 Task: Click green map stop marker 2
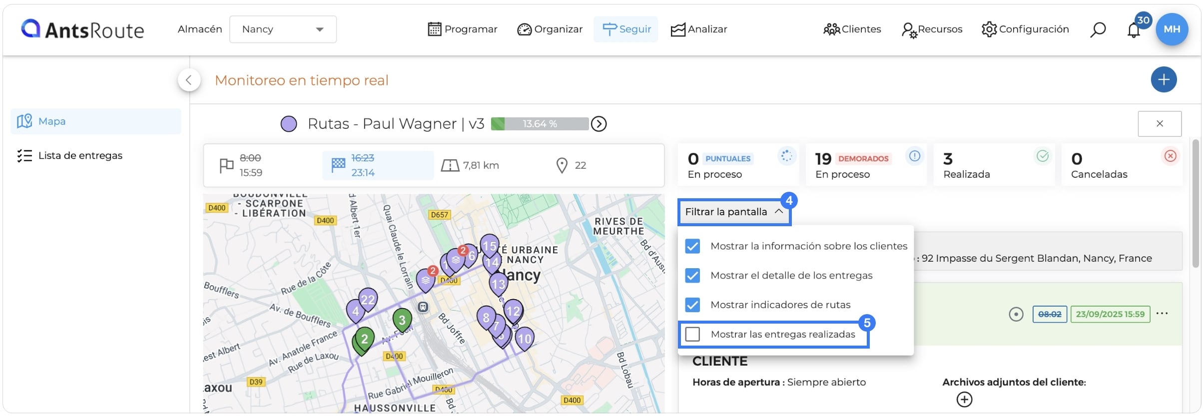[x=365, y=340]
